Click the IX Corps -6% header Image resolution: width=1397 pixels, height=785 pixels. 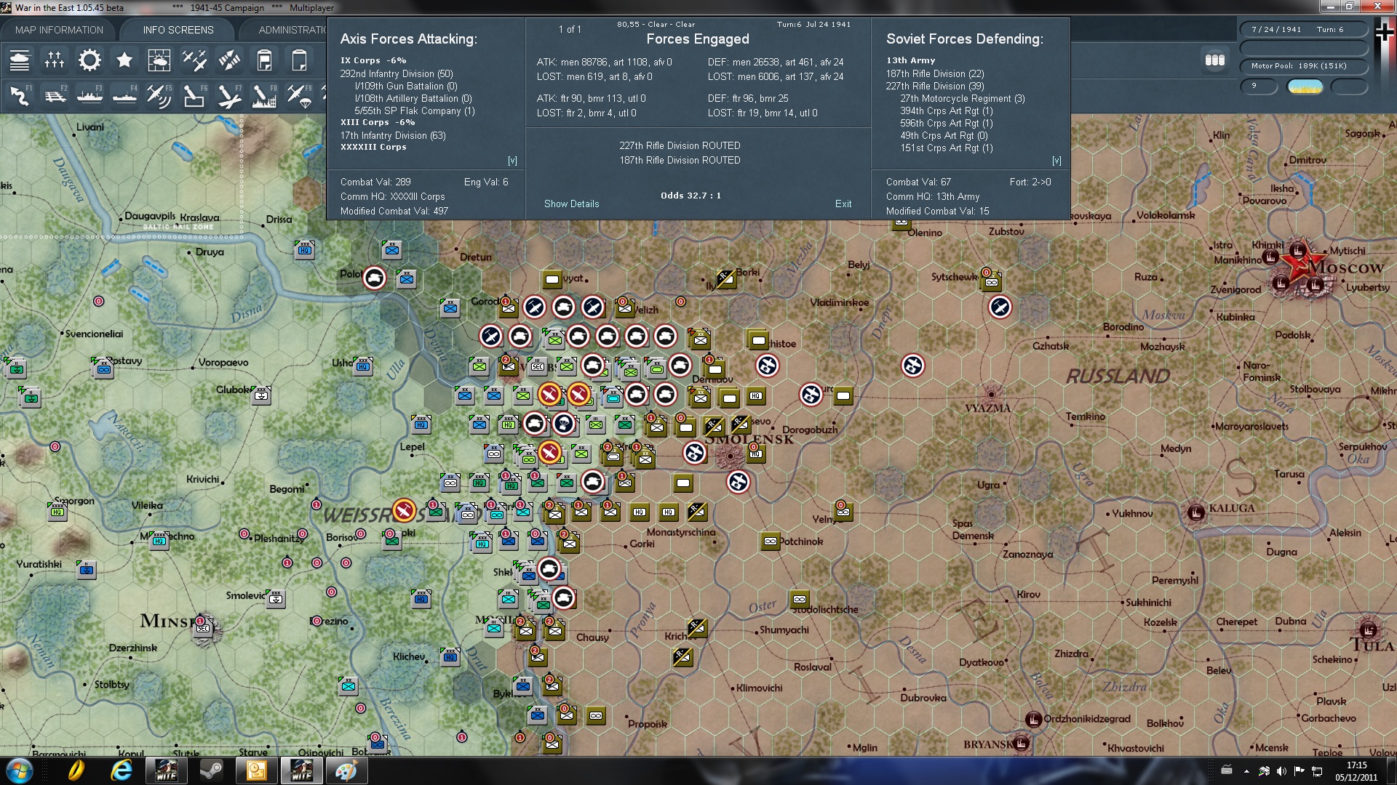tap(373, 60)
